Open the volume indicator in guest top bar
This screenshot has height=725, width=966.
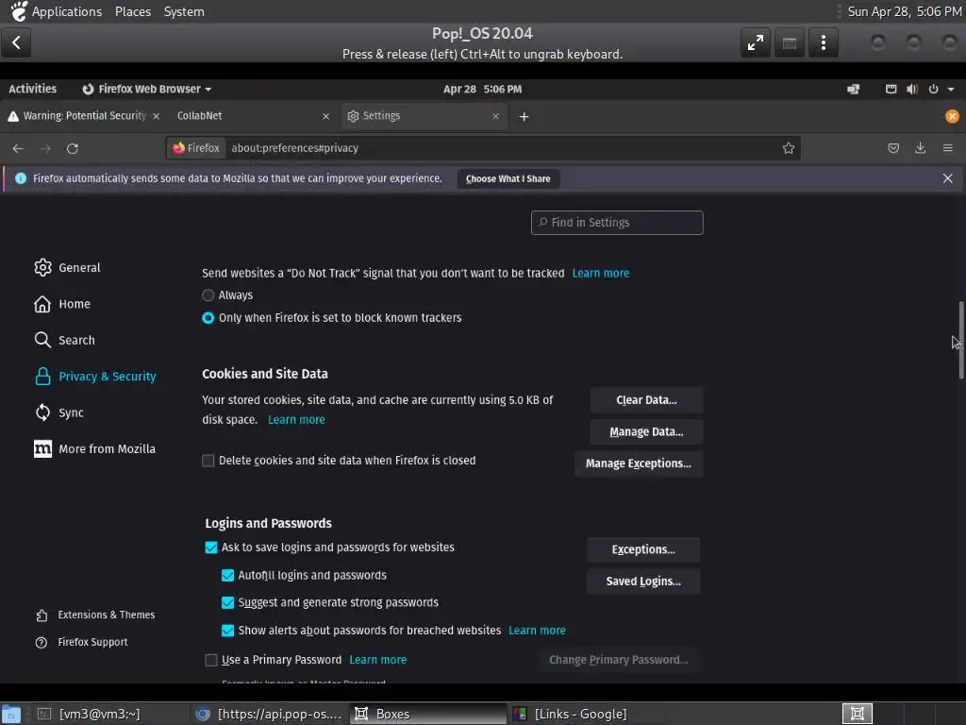click(x=912, y=89)
